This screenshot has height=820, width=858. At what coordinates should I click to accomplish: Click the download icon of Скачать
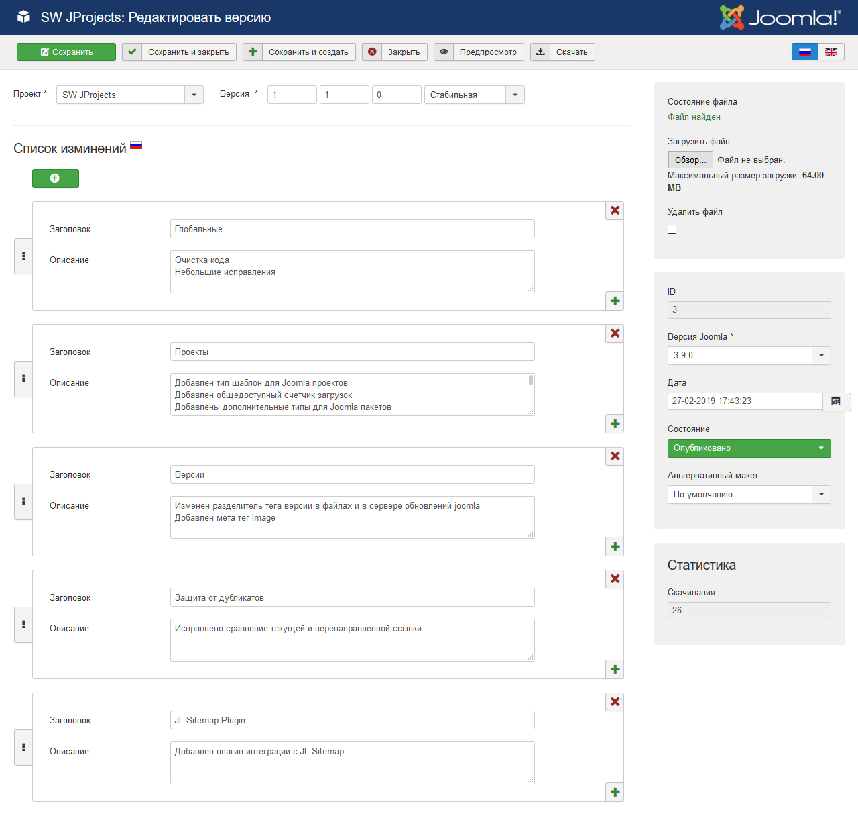point(540,52)
